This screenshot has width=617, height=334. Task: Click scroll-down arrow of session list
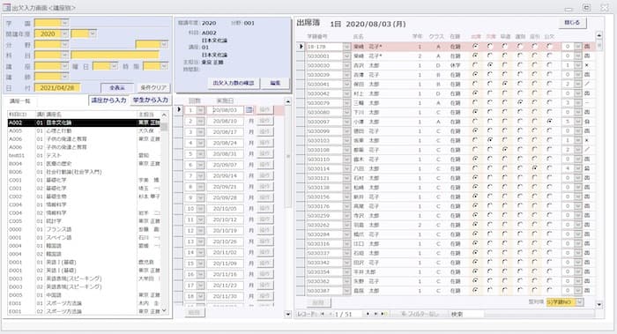[288, 314]
